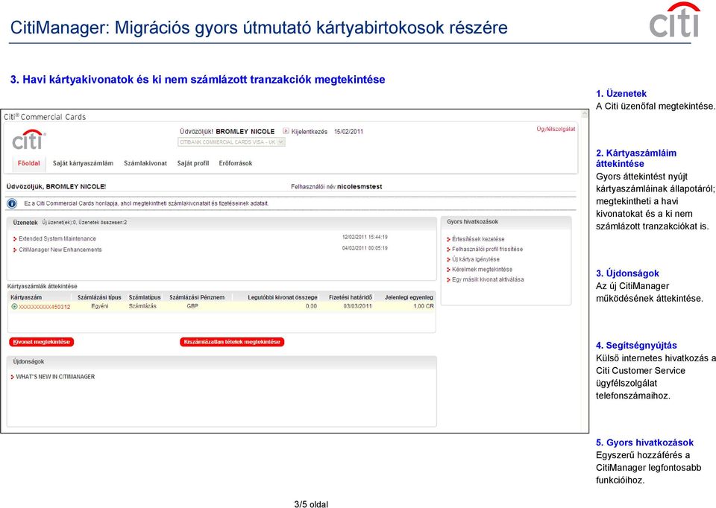This screenshot has width=716, height=508.
Task: Click red arrow beside Egy másik kivonat aktiválása
Action: (448, 279)
